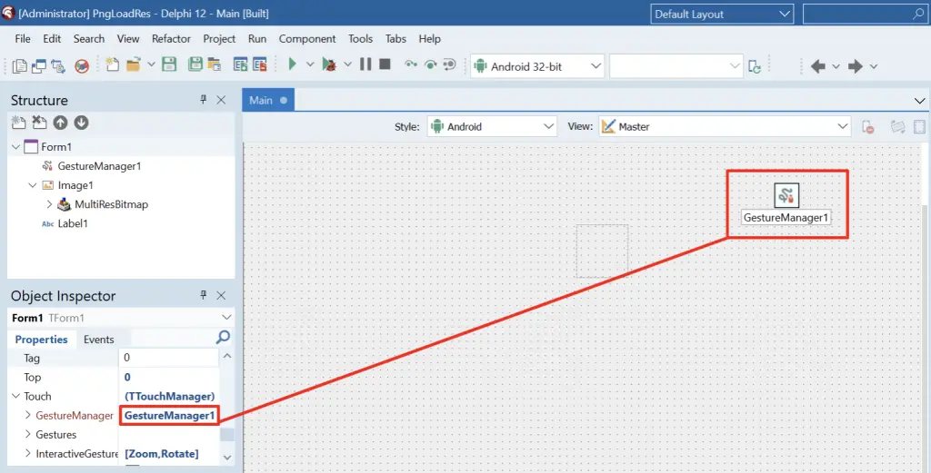Open the Component menu
931x473 pixels.
click(x=307, y=38)
